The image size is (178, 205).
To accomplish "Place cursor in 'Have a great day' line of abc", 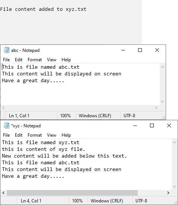I will click(x=33, y=81).
